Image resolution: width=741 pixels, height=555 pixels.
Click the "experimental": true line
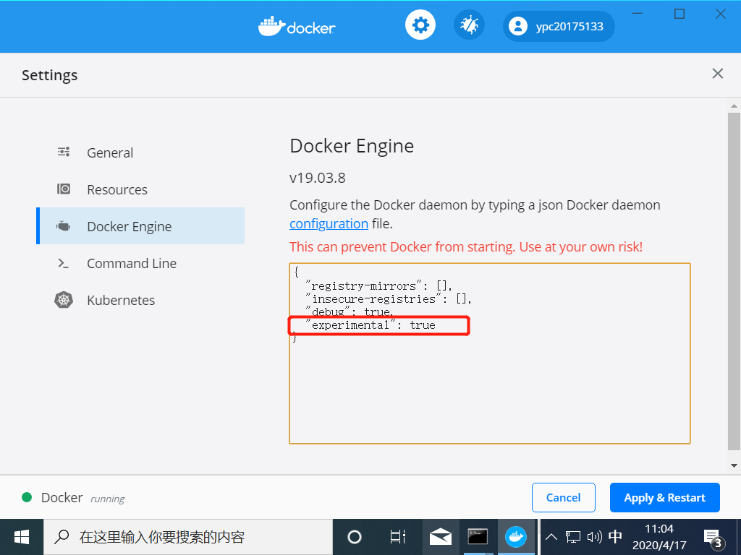[x=370, y=324]
